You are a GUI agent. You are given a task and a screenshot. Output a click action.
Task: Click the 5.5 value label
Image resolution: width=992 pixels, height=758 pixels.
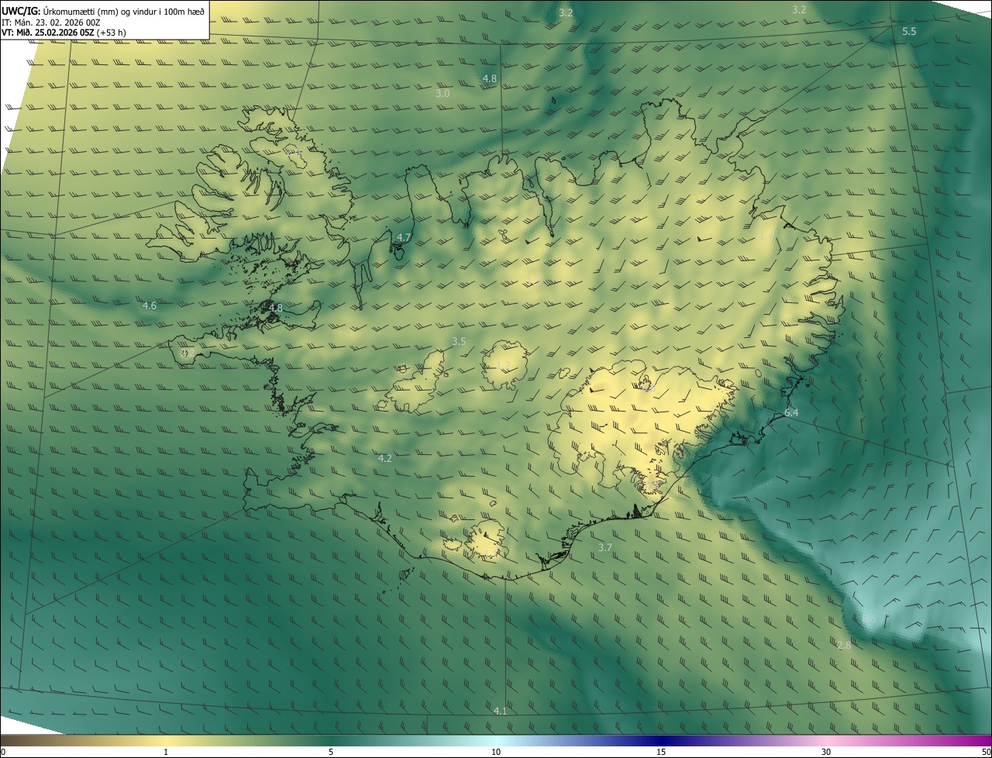pyautogui.click(x=910, y=31)
